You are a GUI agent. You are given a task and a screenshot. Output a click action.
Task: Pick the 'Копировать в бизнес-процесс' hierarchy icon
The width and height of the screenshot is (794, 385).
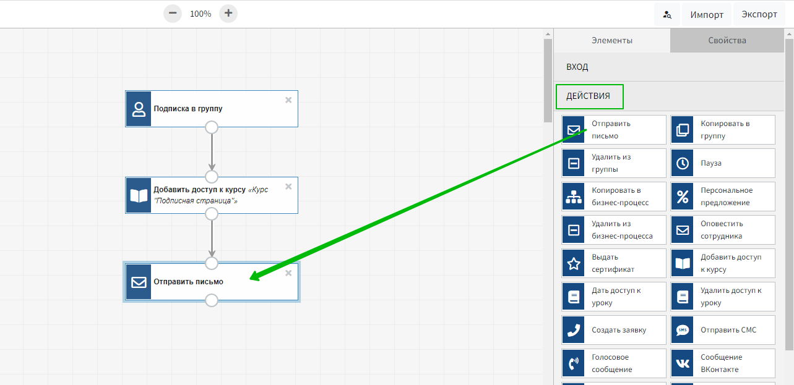pos(574,197)
